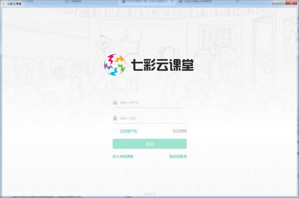Viewport: 299px width, 198px height.
Task: Click the app icon in title bar
Action: pyautogui.click(x=4, y=3)
